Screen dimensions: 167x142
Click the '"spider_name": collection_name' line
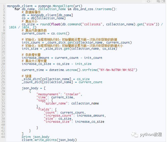click(71, 103)
